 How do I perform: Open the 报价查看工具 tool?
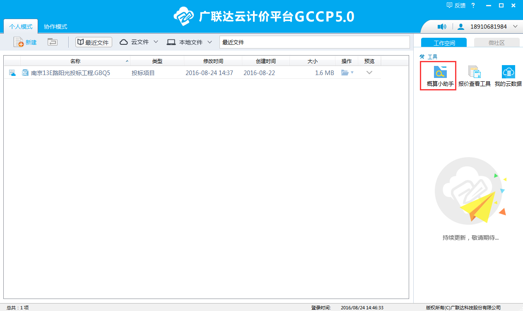(x=474, y=72)
